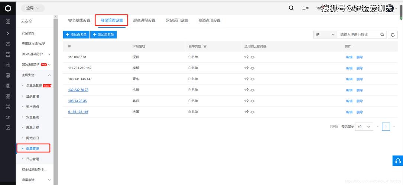Click the magnifier icon inside IP search box
Image resolution: width=403 pixels, height=185 pixels.
(382, 34)
